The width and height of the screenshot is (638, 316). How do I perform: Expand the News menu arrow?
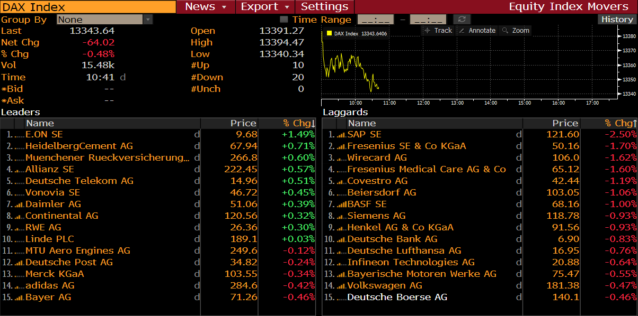coord(224,7)
